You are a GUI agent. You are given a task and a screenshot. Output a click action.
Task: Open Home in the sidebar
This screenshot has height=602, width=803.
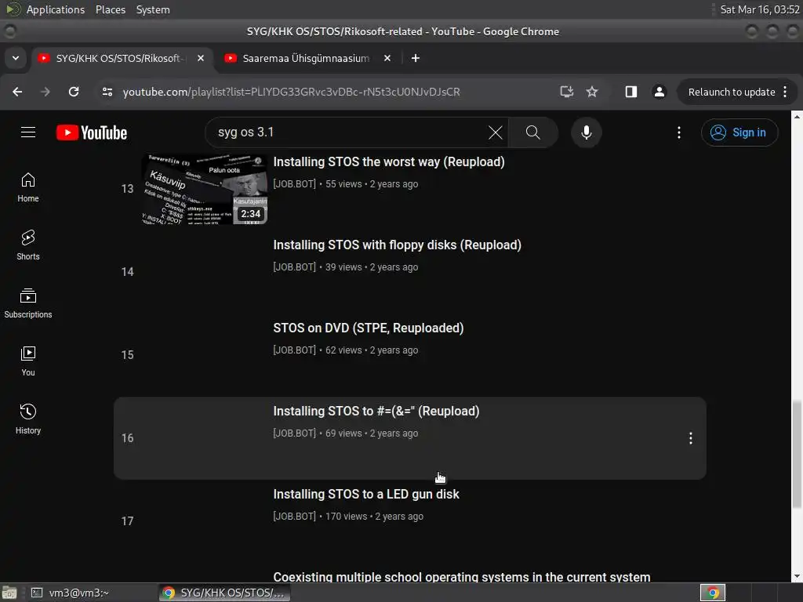pos(28,187)
